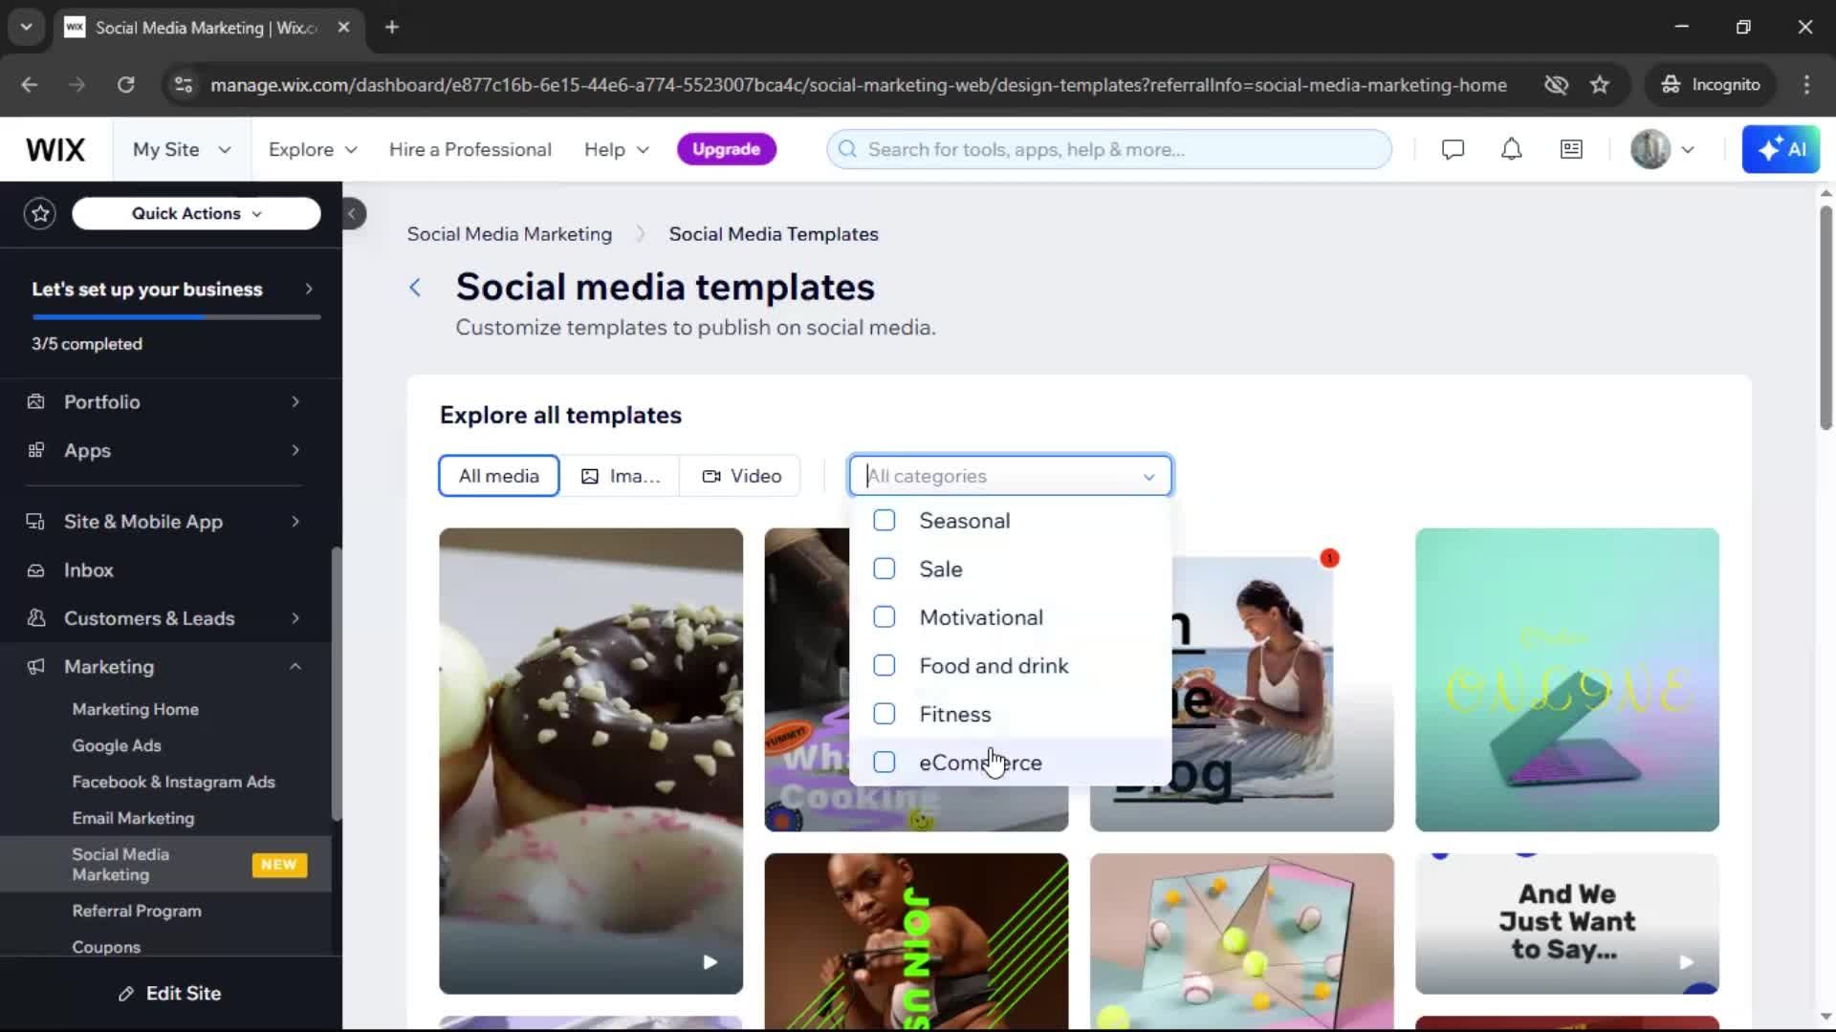Viewport: 1836px width, 1032px height.
Task: Expand the Customers & Leads chevron
Action: click(295, 618)
